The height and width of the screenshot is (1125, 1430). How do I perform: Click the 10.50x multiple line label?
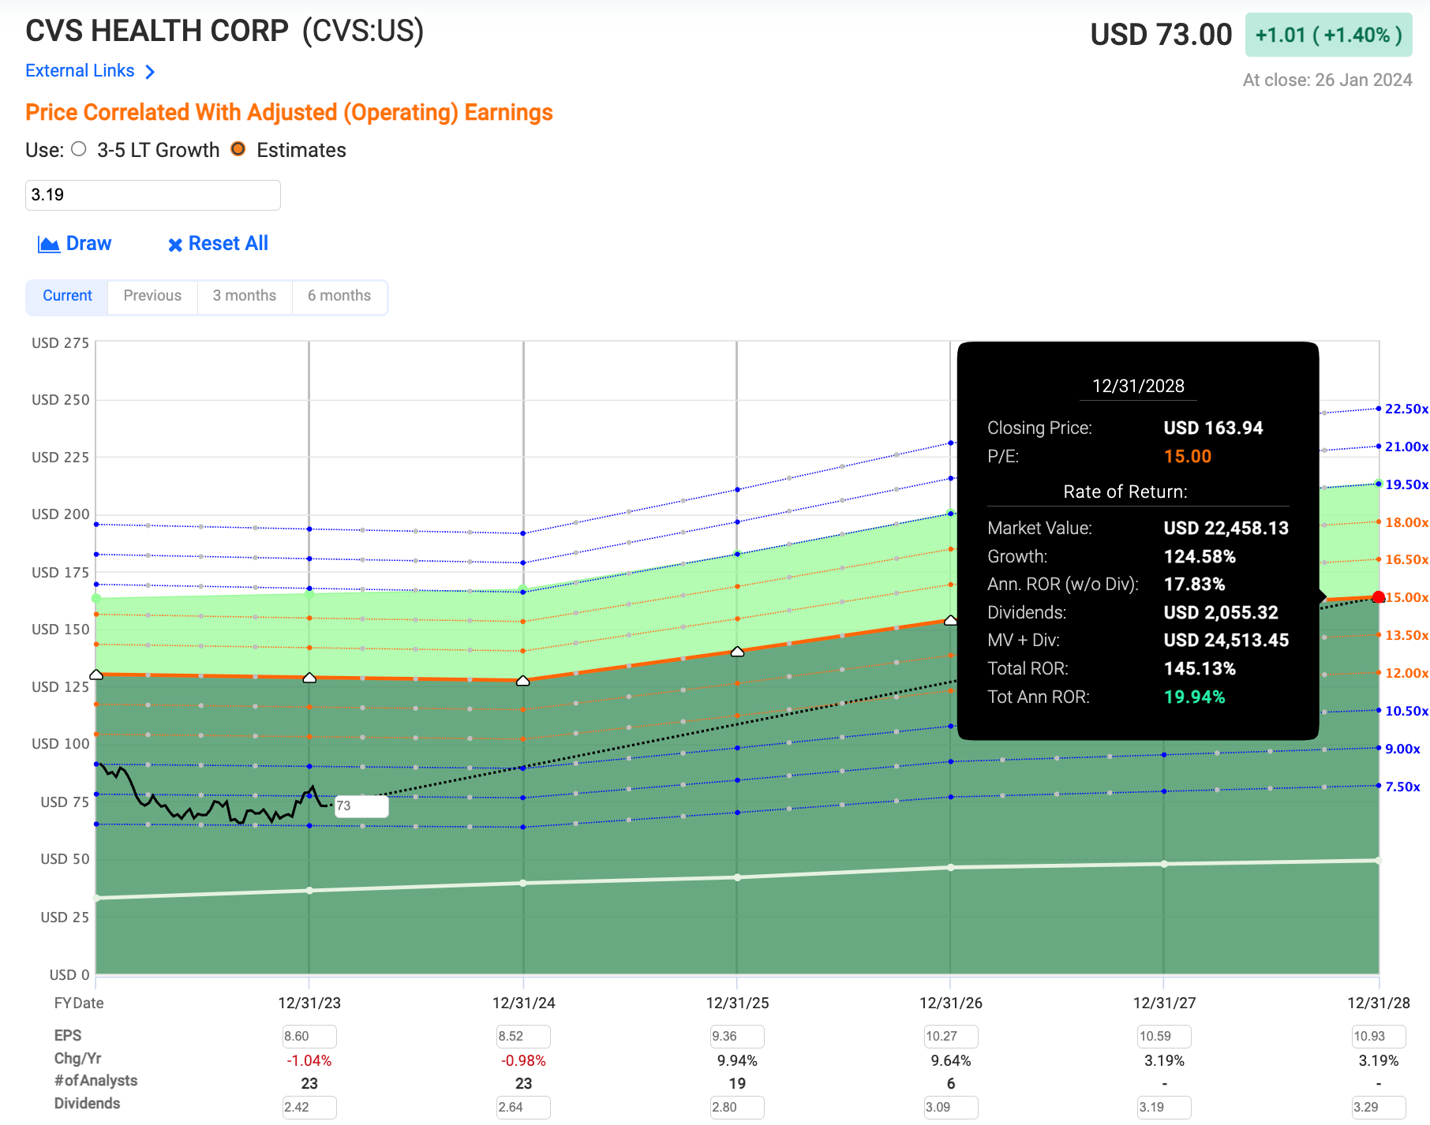tap(1406, 711)
